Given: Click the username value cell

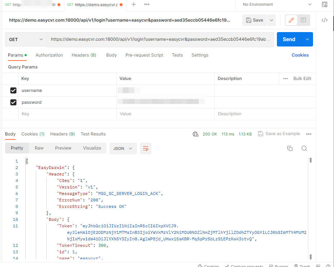Looking at the screenshot, I should 166,90.
